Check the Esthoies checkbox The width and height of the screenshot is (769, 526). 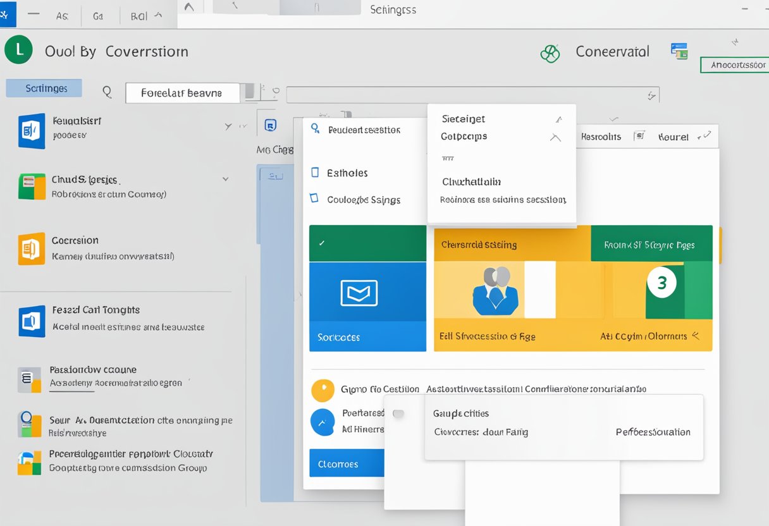[x=315, y=172]
